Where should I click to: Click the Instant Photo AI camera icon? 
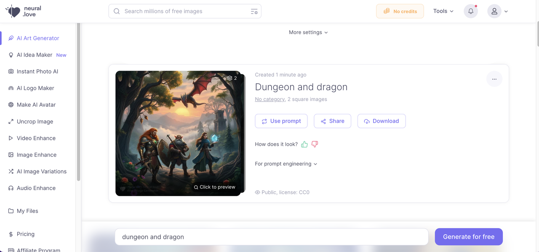11,71
